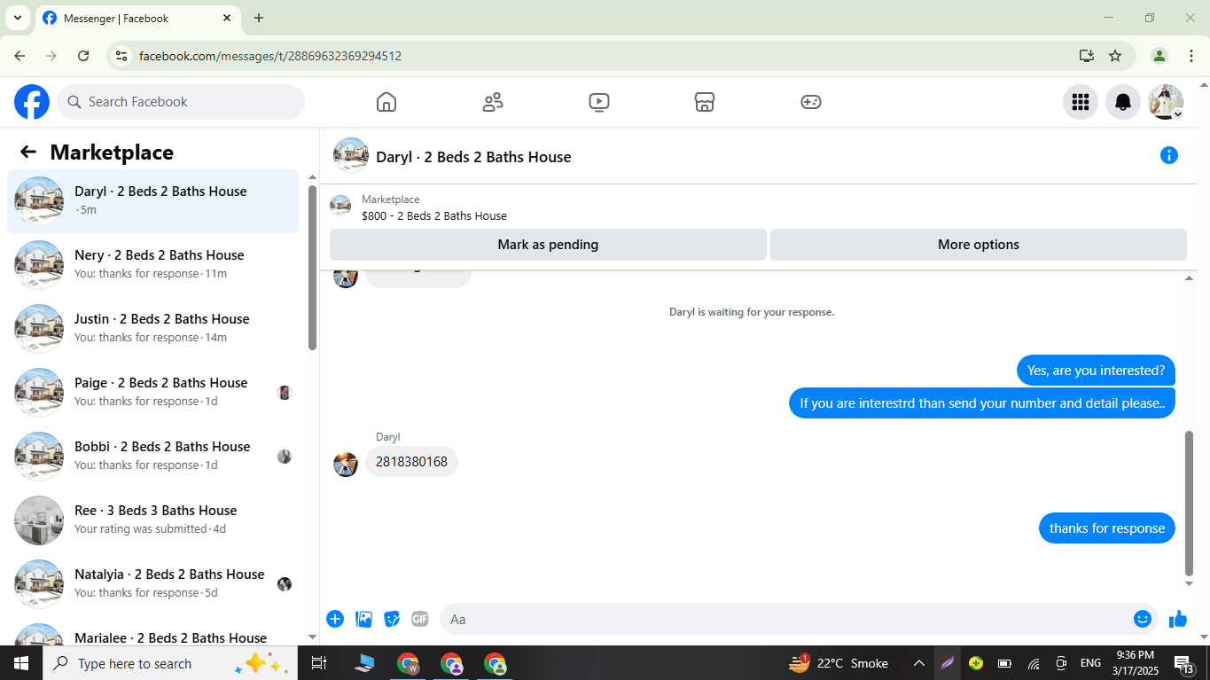Open the Facebook Home feed icon
This screenshot has height=680, width=1210.
click(386, 102)
